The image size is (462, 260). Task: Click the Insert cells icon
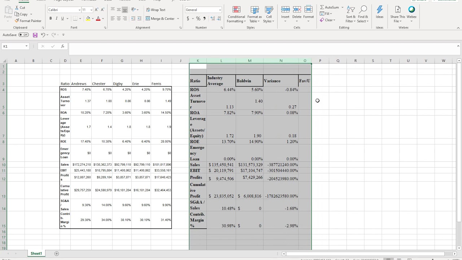point(285,10)
